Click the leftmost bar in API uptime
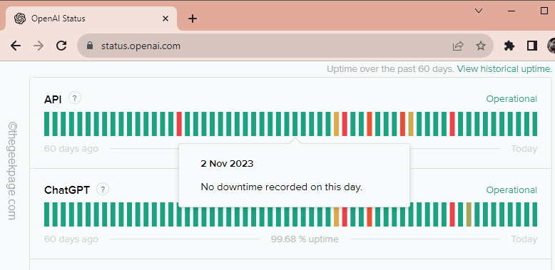The width and height of the screenshot is (555, 270). [46, 124]
